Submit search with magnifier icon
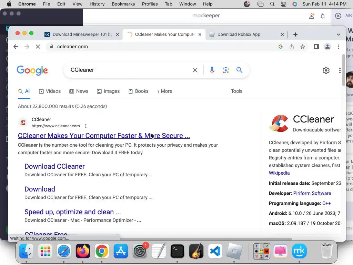 pyautogui.click(x=239, y=70)
